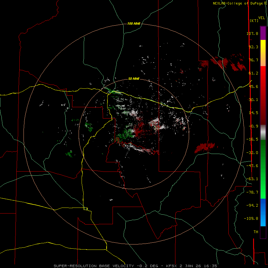Click the VEL legend title

(x=261, y=18)
